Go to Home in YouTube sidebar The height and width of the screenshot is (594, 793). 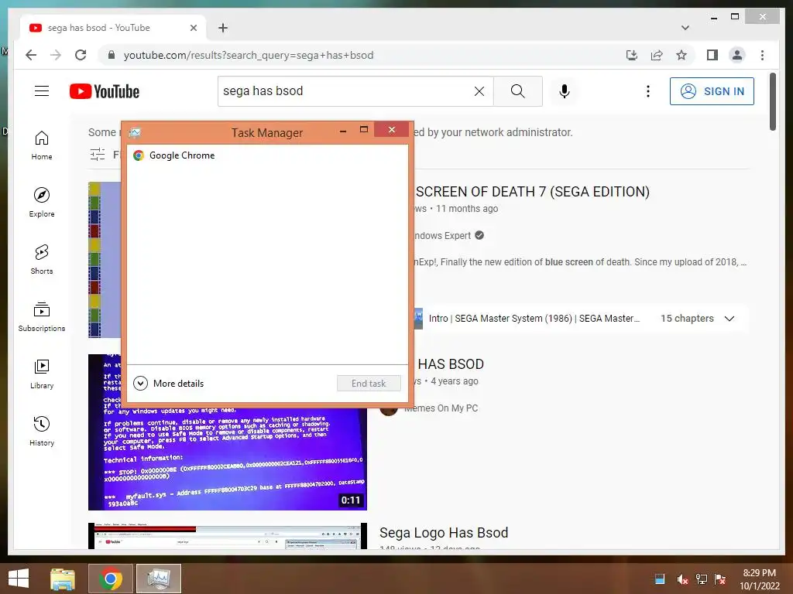pos(42,145)
